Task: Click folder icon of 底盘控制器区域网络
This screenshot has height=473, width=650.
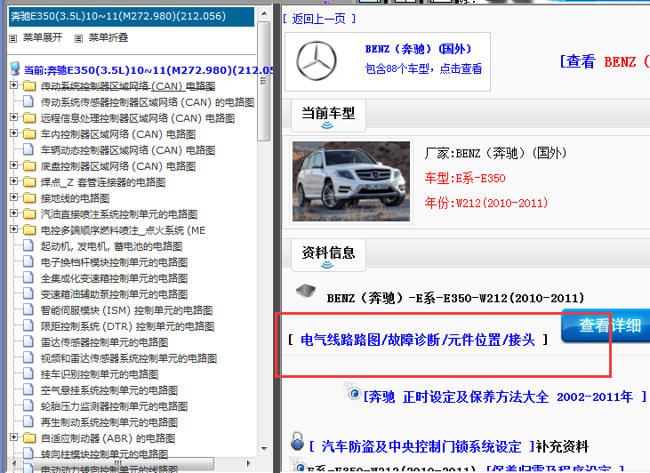Action: [x=29, y=166]
